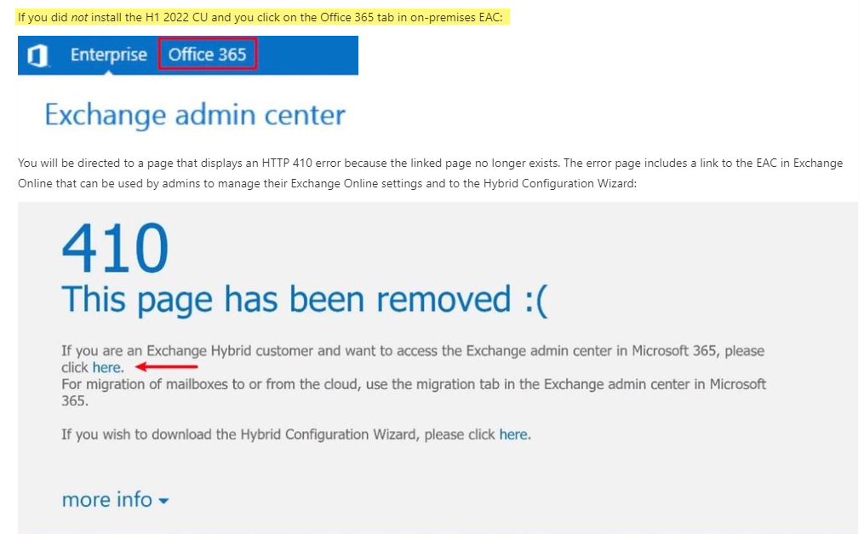
Task: Click the Office logo icon
Action: click(37, 55)
